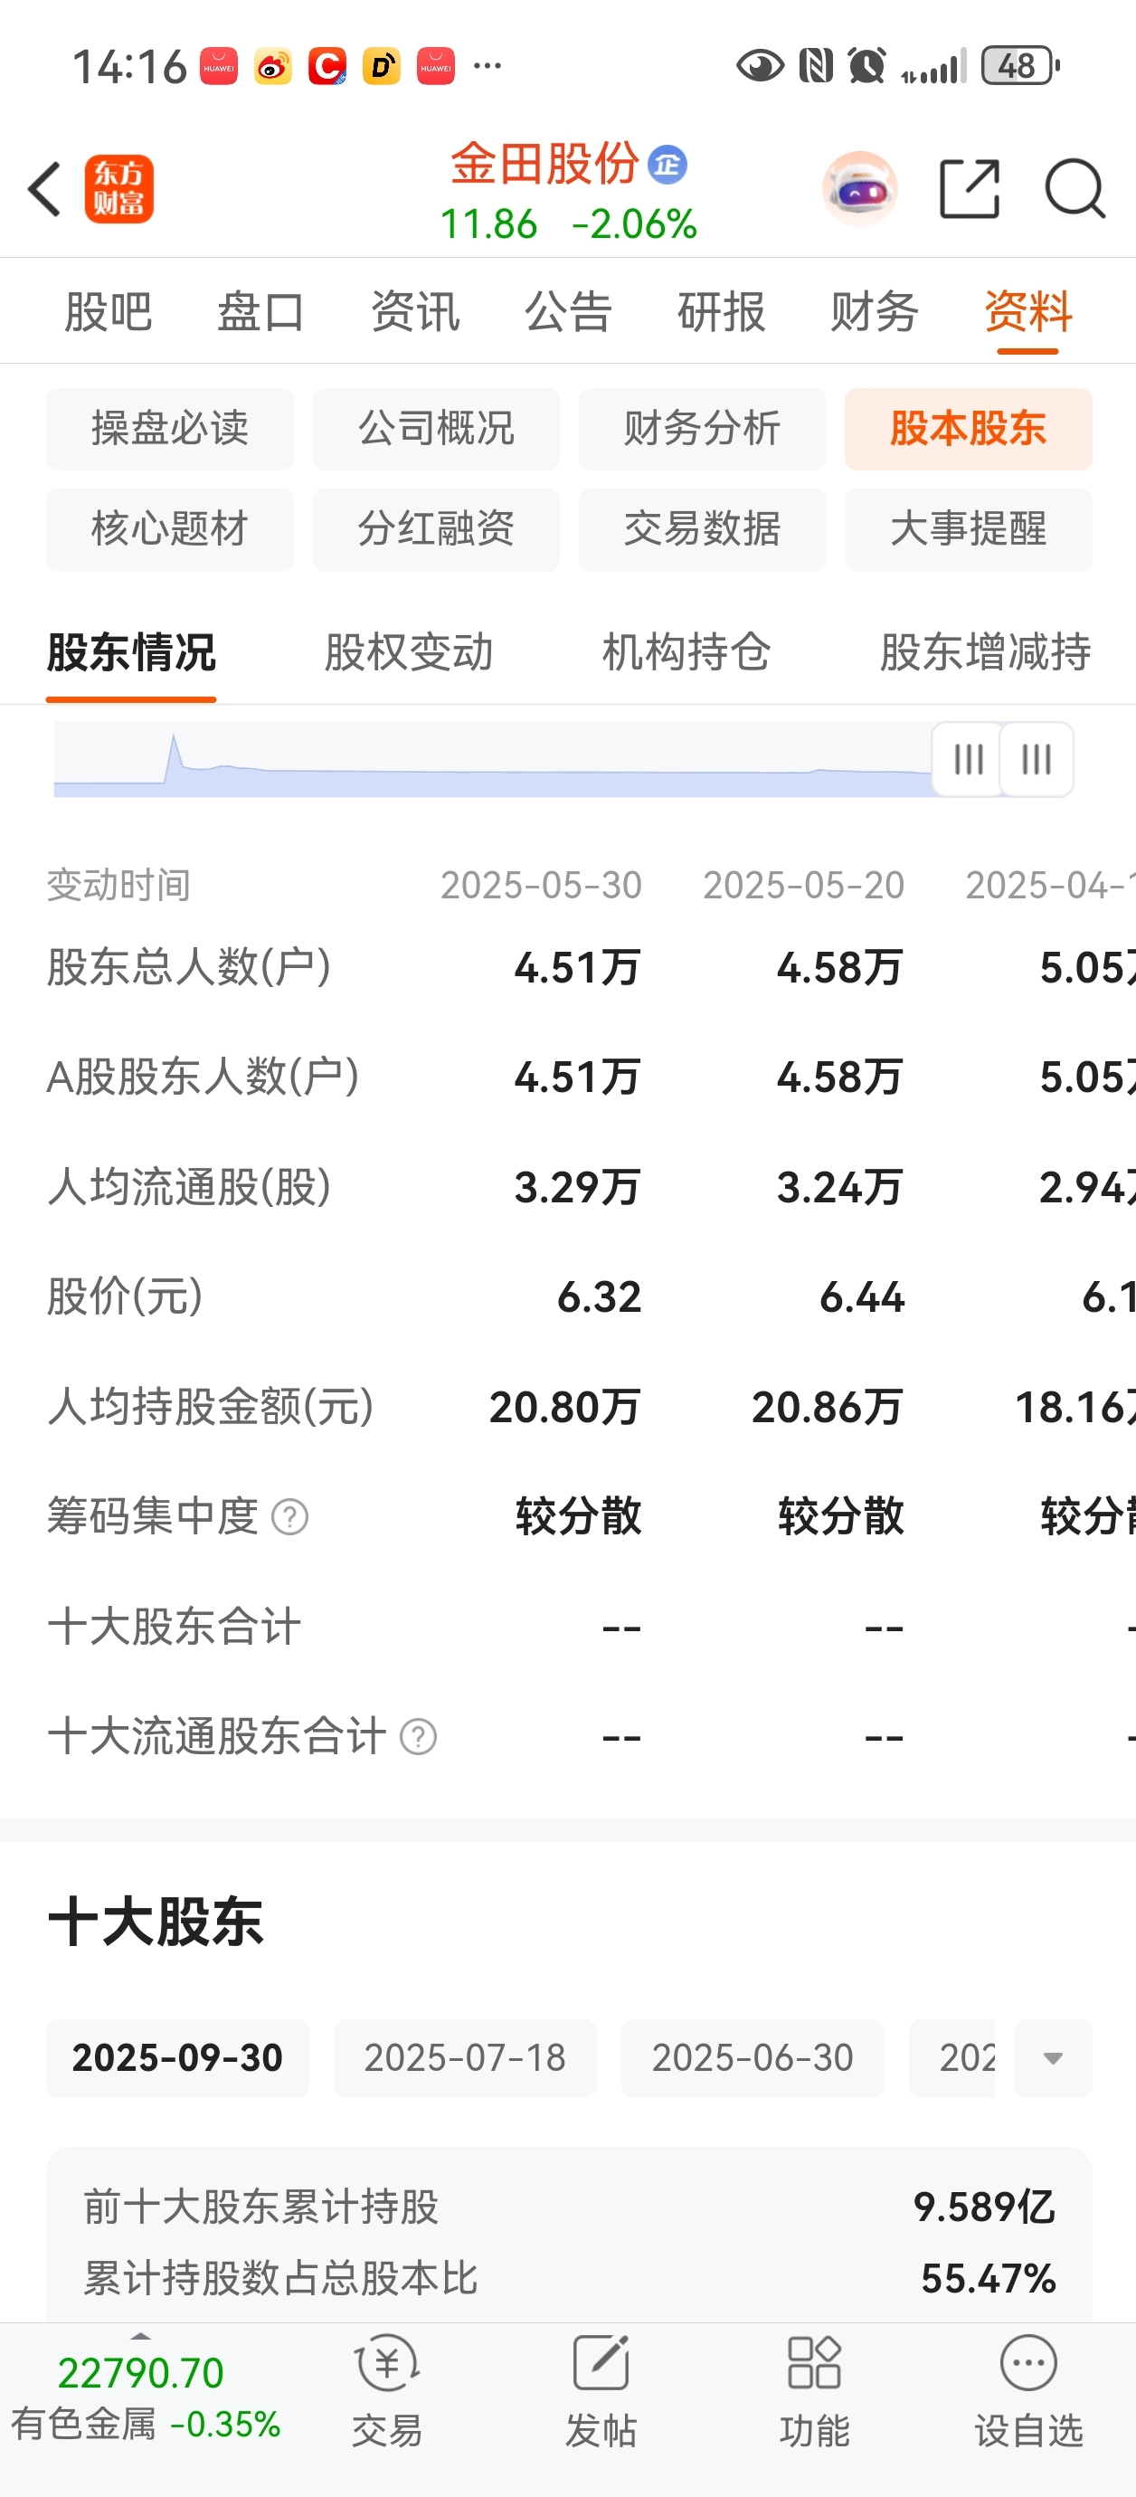This screenshot has width=1136, height=2497.
Task: Open the 核心题材 section
Action: [170, 529]
